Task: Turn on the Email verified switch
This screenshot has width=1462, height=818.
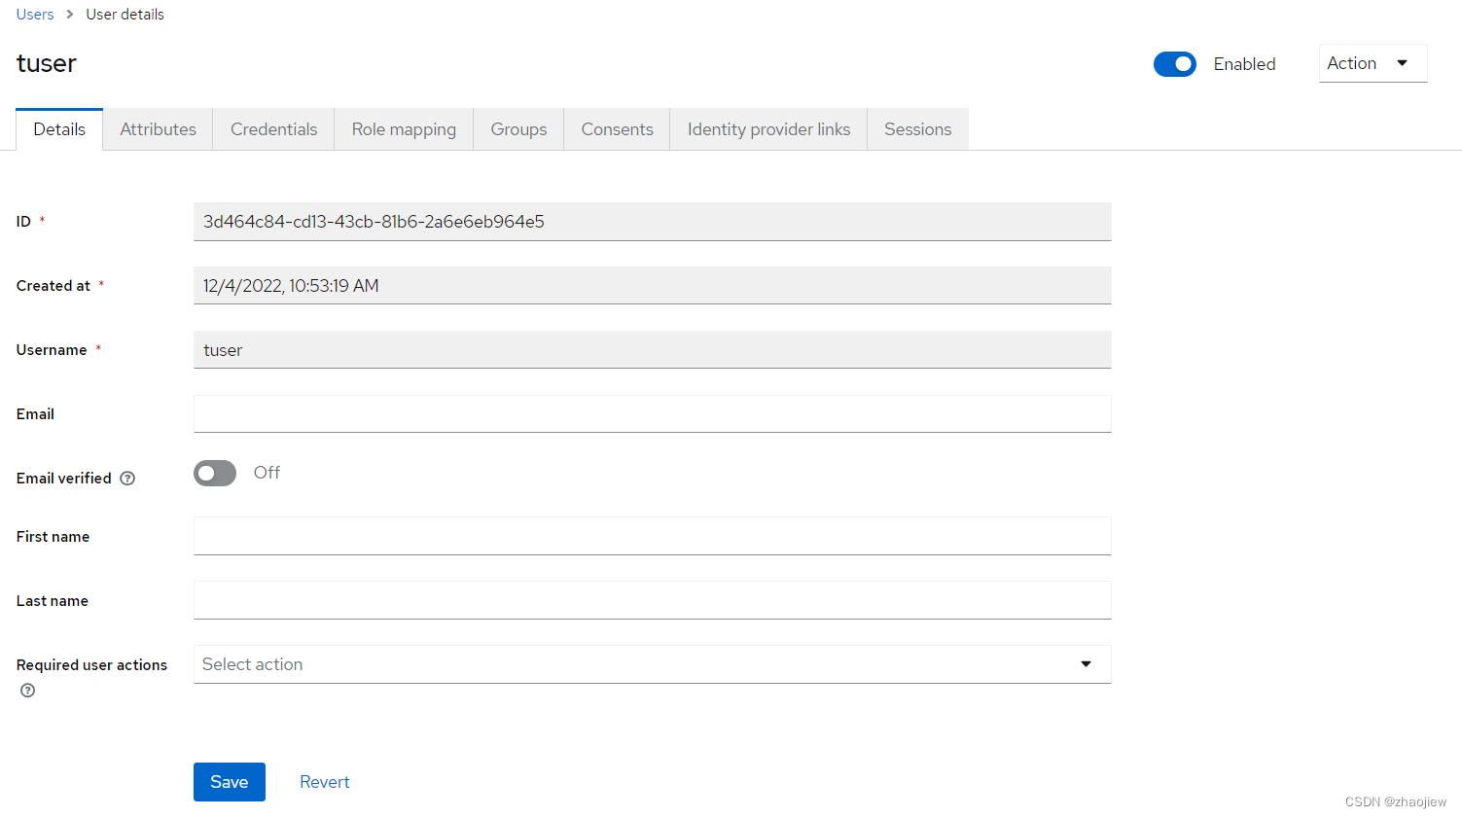Action: [x=215, y=473]
